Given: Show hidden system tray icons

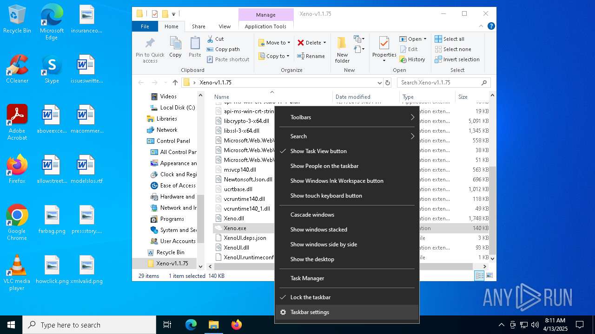Looking at the screenshot, I should [501, 325].
